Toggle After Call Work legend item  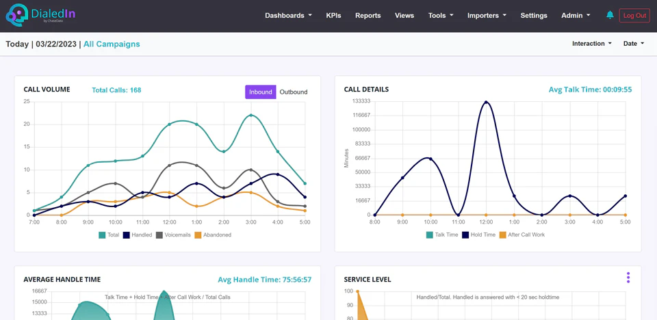(x=522, y=235)
